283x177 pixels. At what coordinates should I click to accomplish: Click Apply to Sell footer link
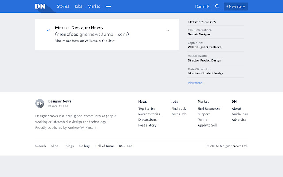coord(207,125)
